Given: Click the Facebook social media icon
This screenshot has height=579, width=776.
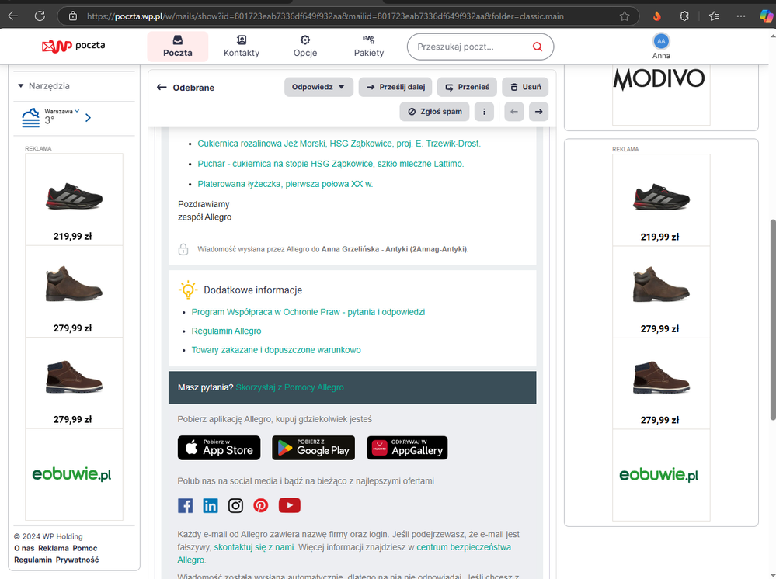Looking at the screenshot, I should coord(186,506).
